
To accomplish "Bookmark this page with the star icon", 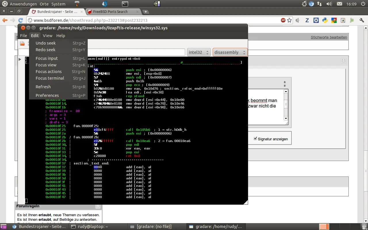I will pos(290,20).
